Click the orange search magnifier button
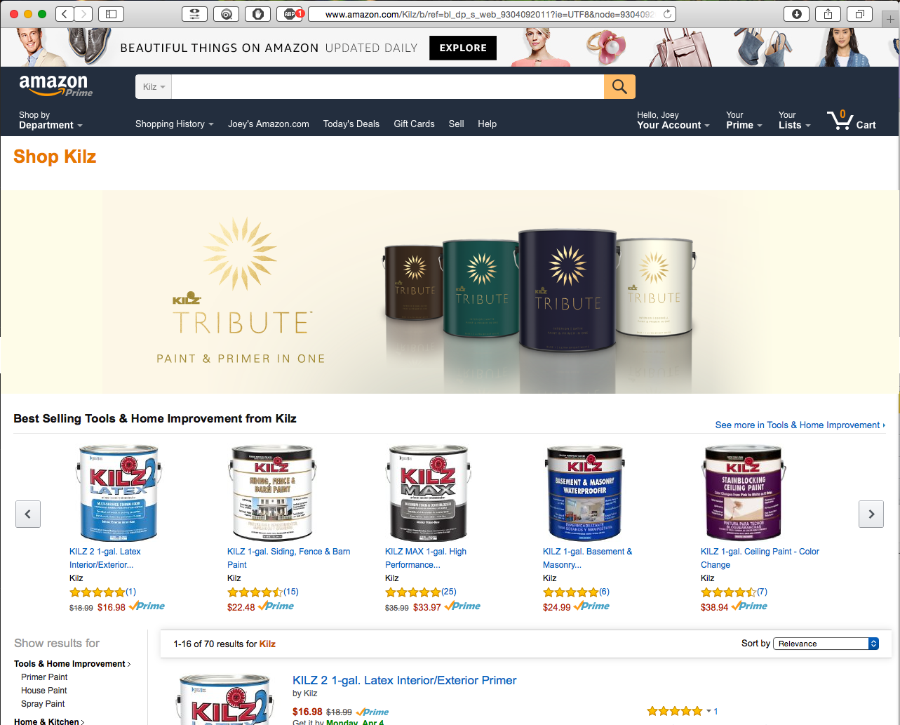 (x=619, y=86)
